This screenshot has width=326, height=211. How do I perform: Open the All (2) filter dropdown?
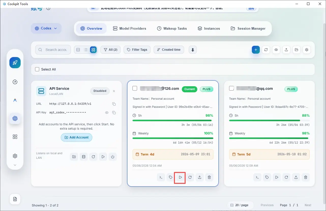(x=111, y=50)
